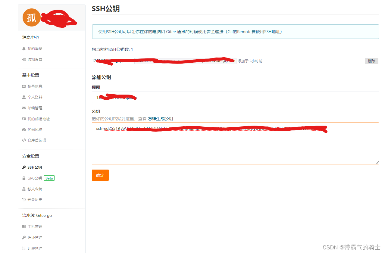Click the green Beta badge
This screenshot has width=385, height=253.
[49, 178]
